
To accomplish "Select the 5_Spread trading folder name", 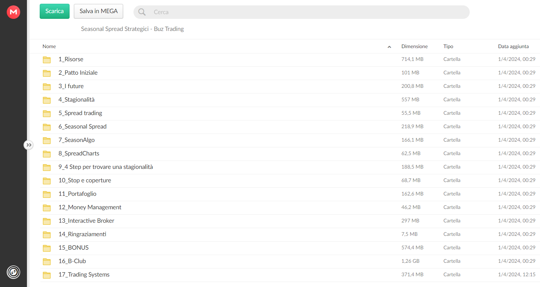I will point(80,113).
